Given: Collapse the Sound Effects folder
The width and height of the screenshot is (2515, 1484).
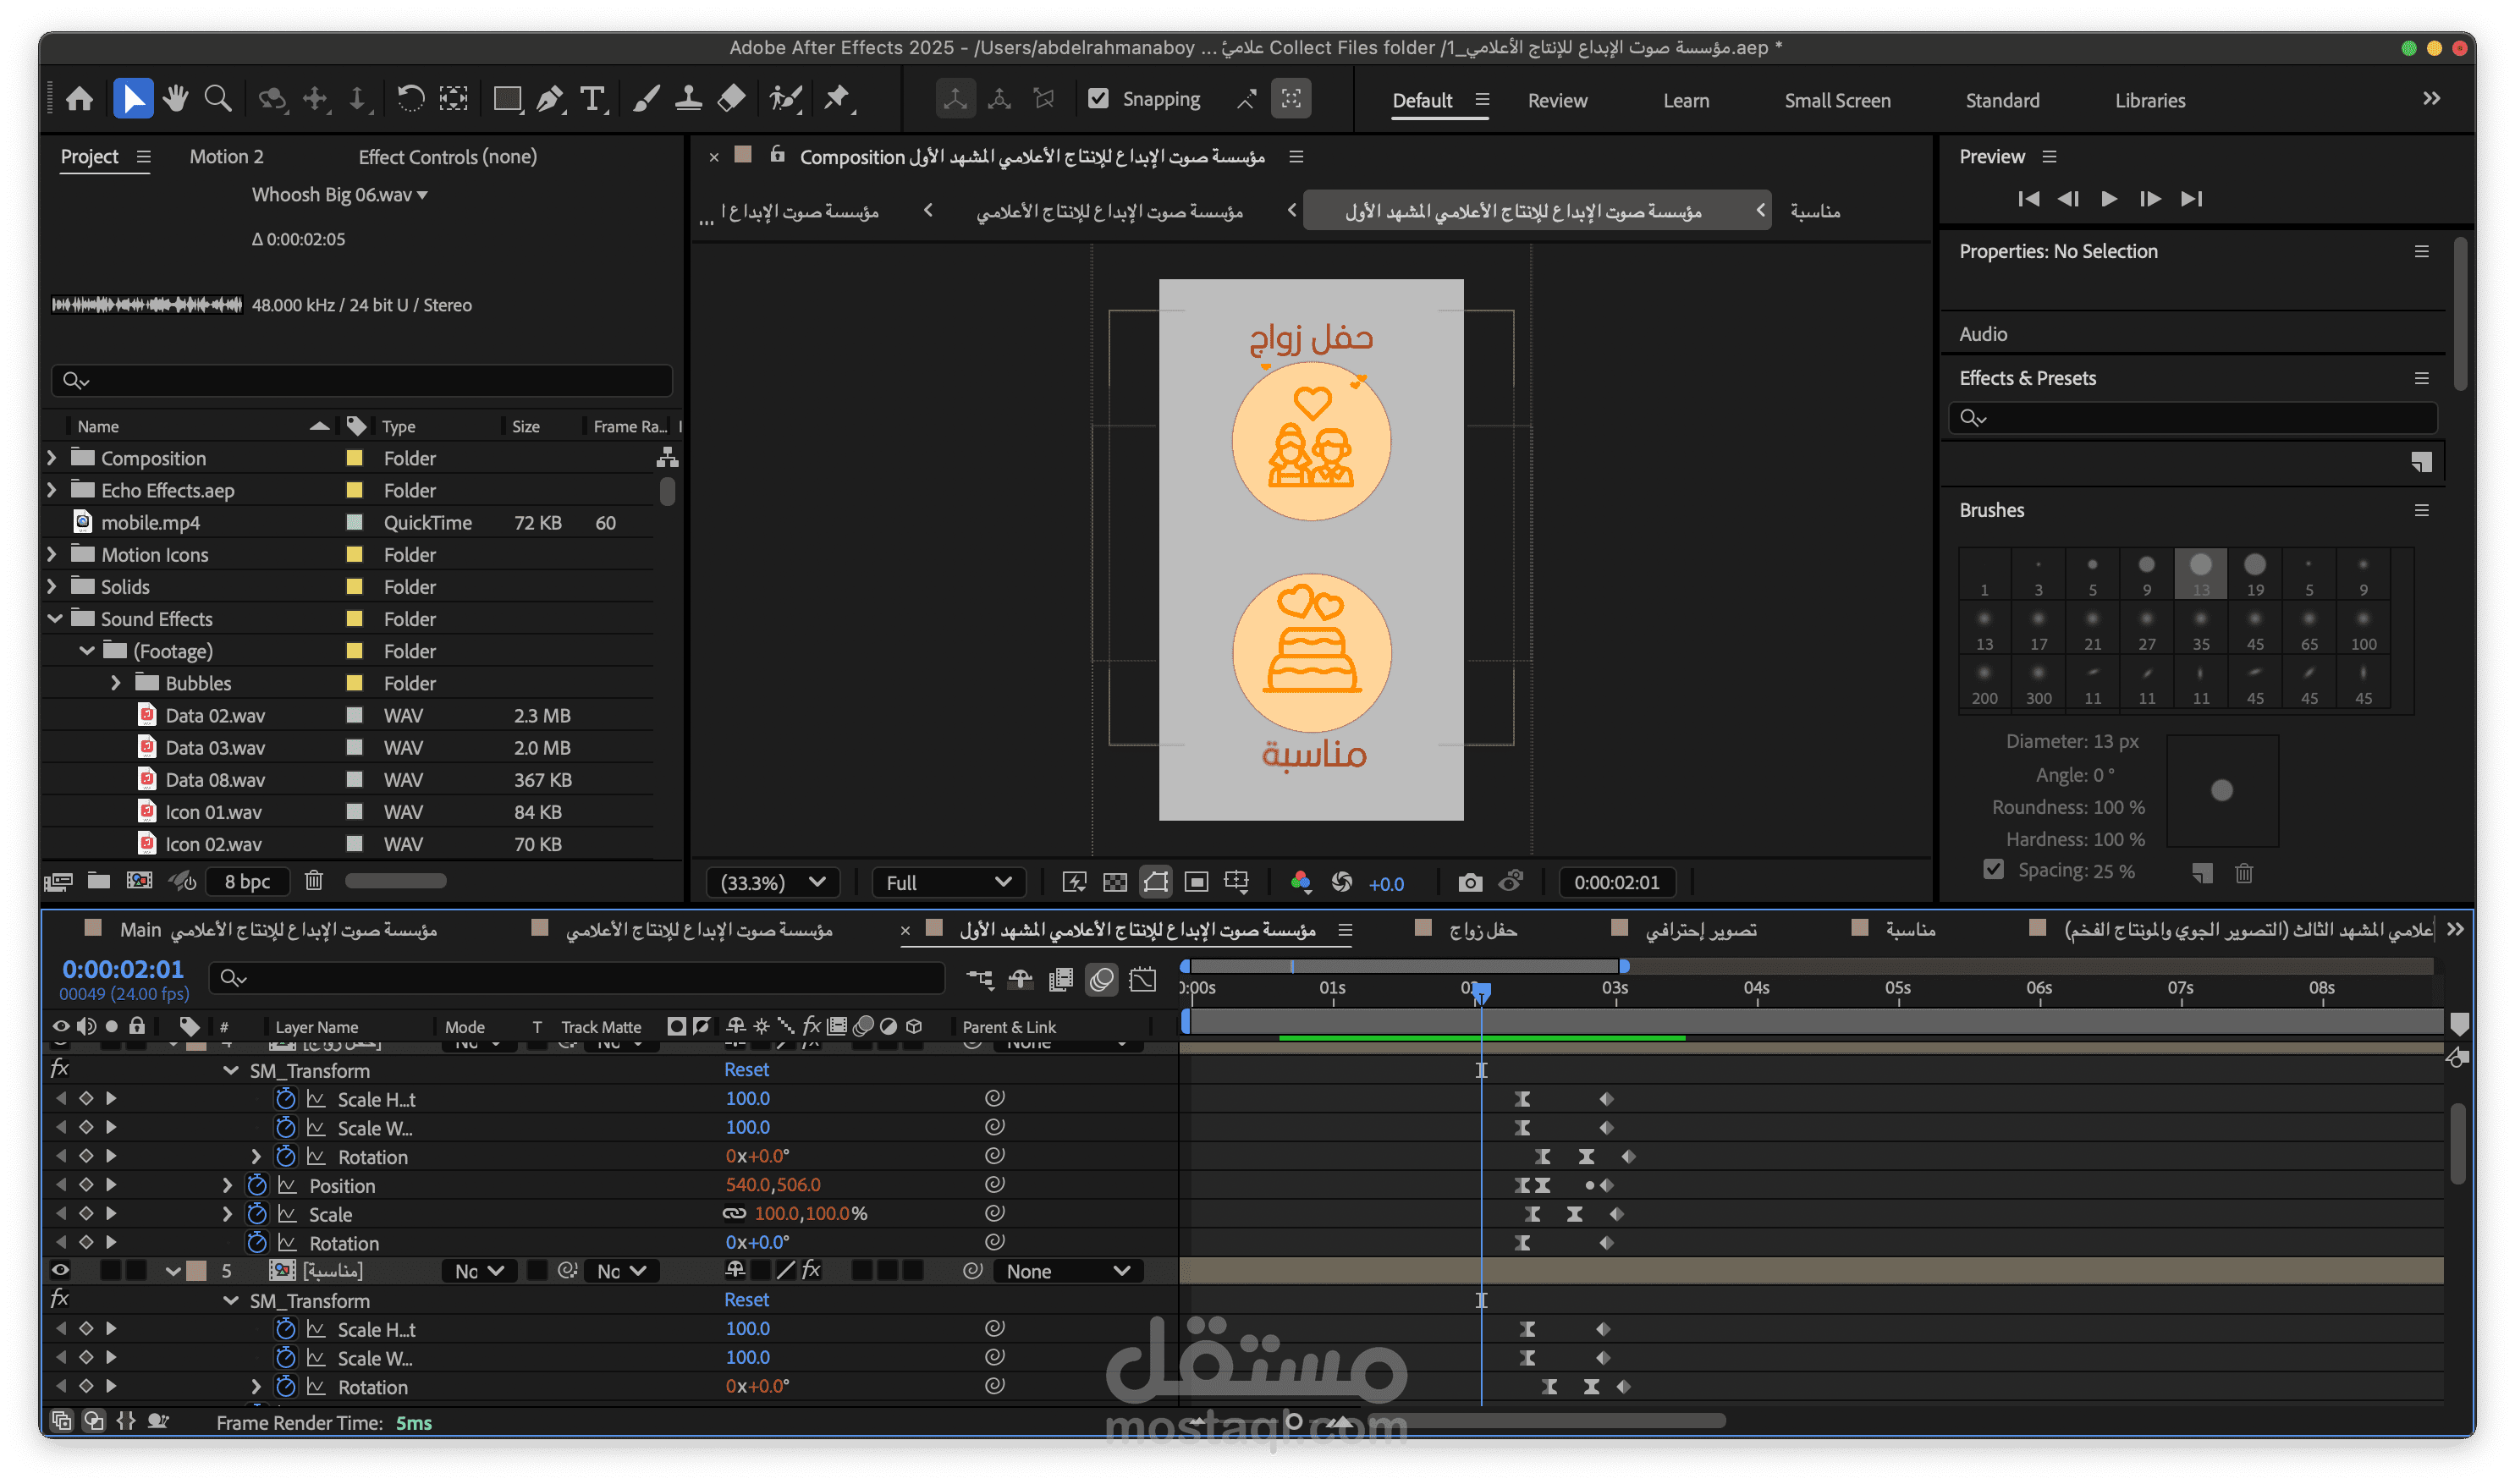Looking at the screenshot, I should coord(55,619).
